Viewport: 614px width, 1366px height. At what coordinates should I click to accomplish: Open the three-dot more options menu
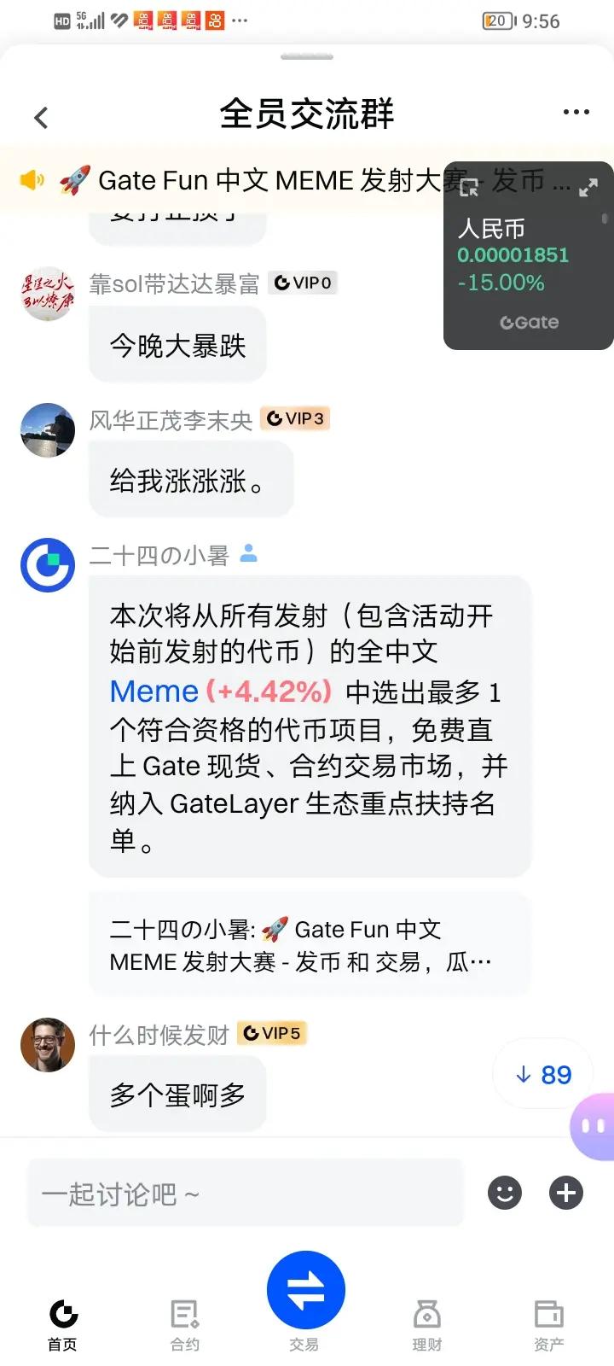point(576,112)
